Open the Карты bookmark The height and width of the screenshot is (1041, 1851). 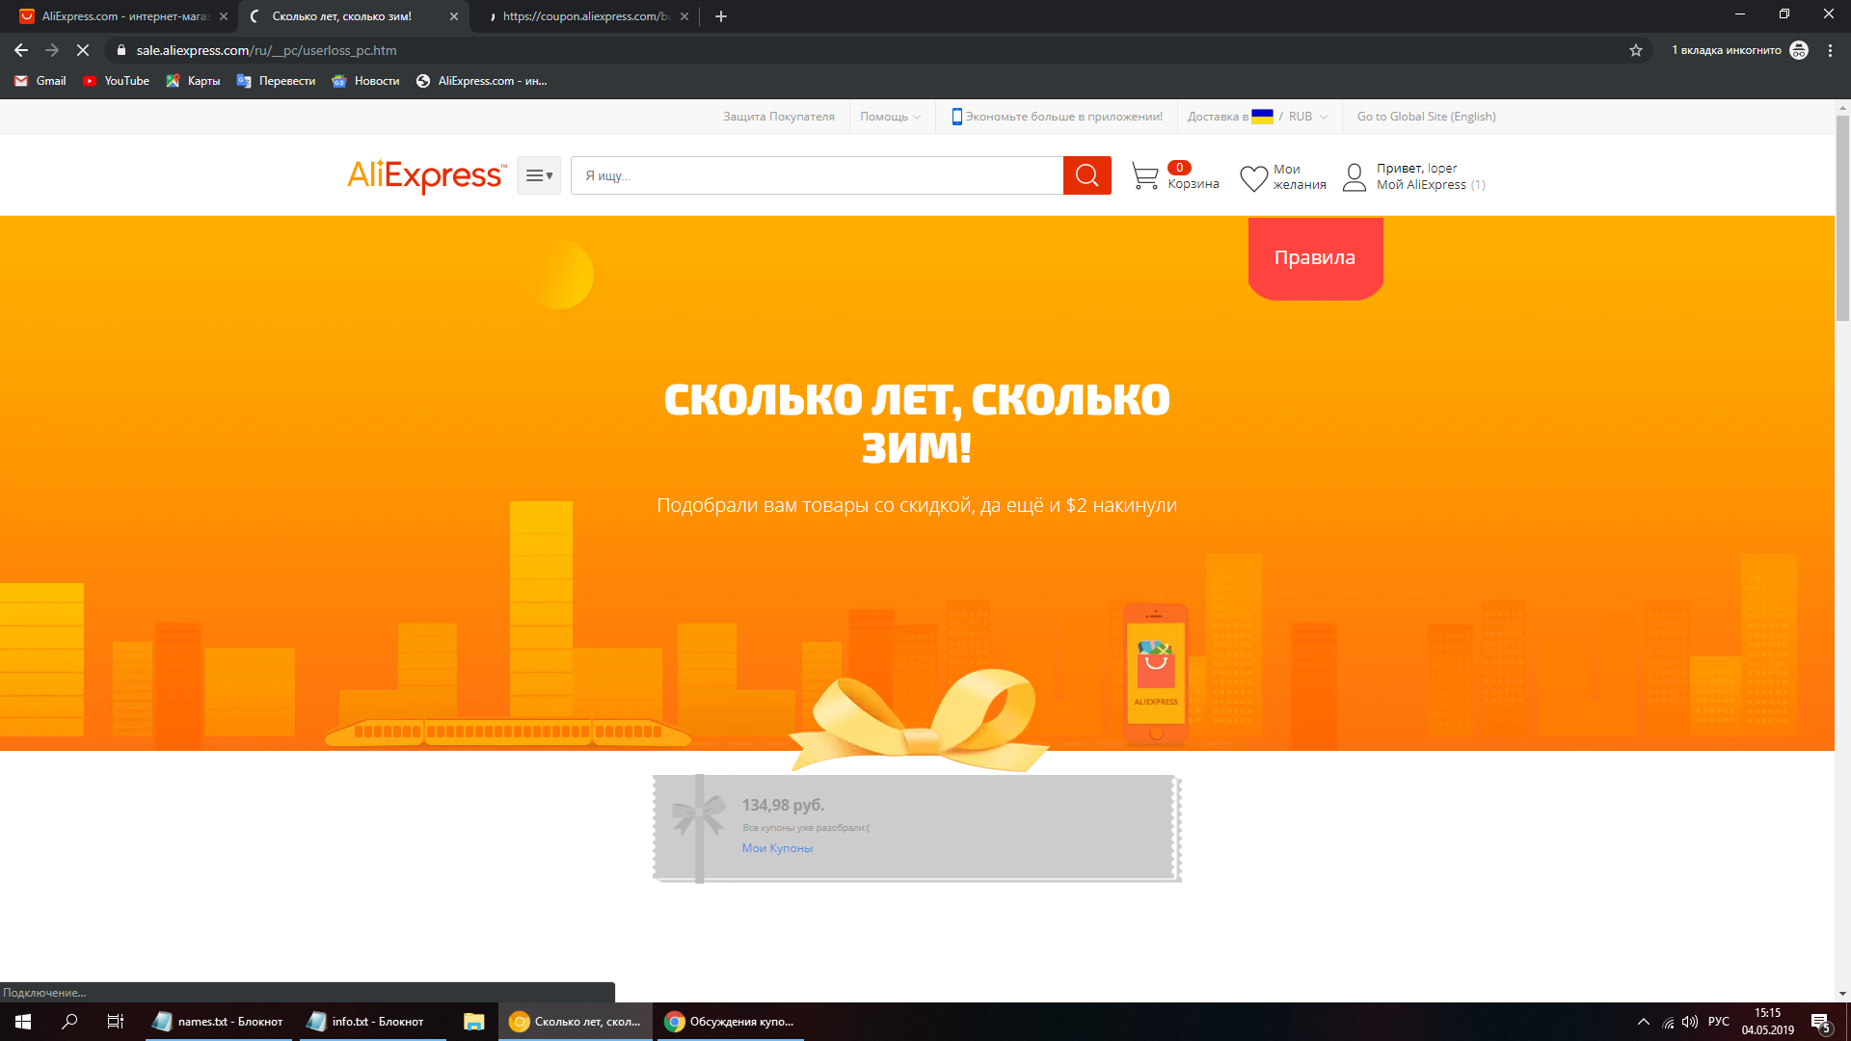tap(193, 81)
